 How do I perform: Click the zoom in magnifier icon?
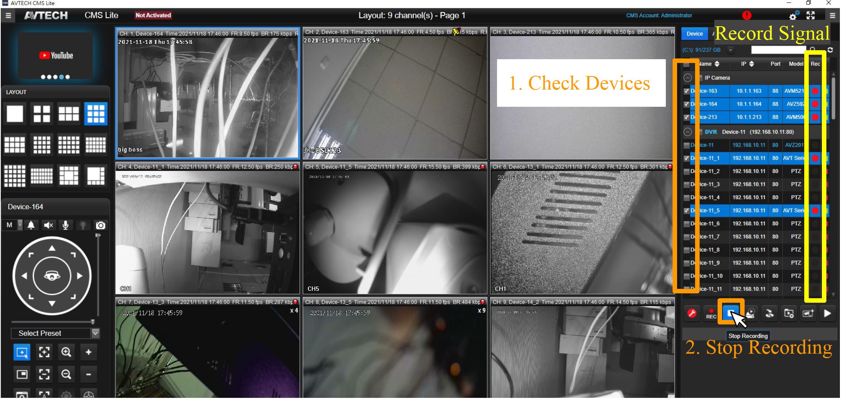66,352
